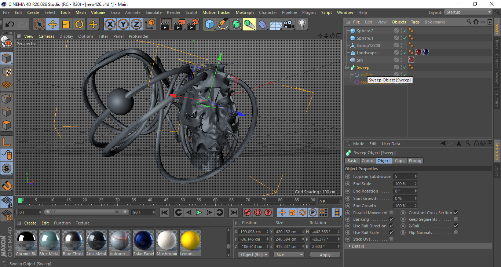This screenshot has height=267, width=501.
Task: Switch to Texture mode
Action: [7, 72]
